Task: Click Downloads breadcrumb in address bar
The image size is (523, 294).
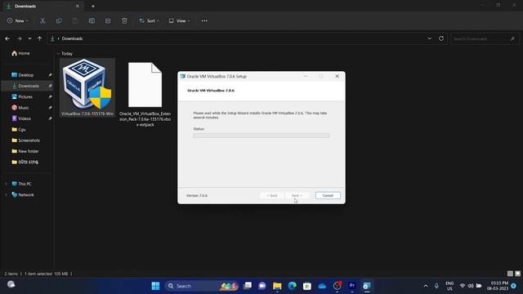Action: click(72, 38)
